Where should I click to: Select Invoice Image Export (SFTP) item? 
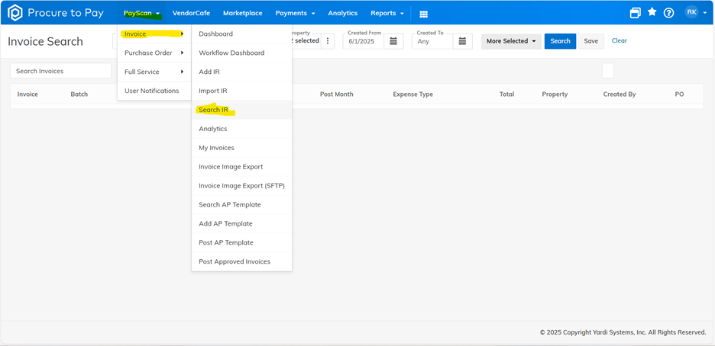(241, 185)
